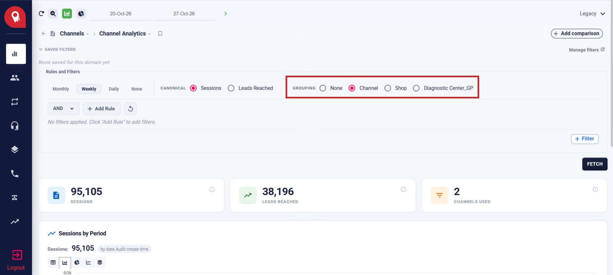Viewport: 613px width, 275px height.
Task: Open the people/users sidebar icon
Action: click(x=15, y=78)
